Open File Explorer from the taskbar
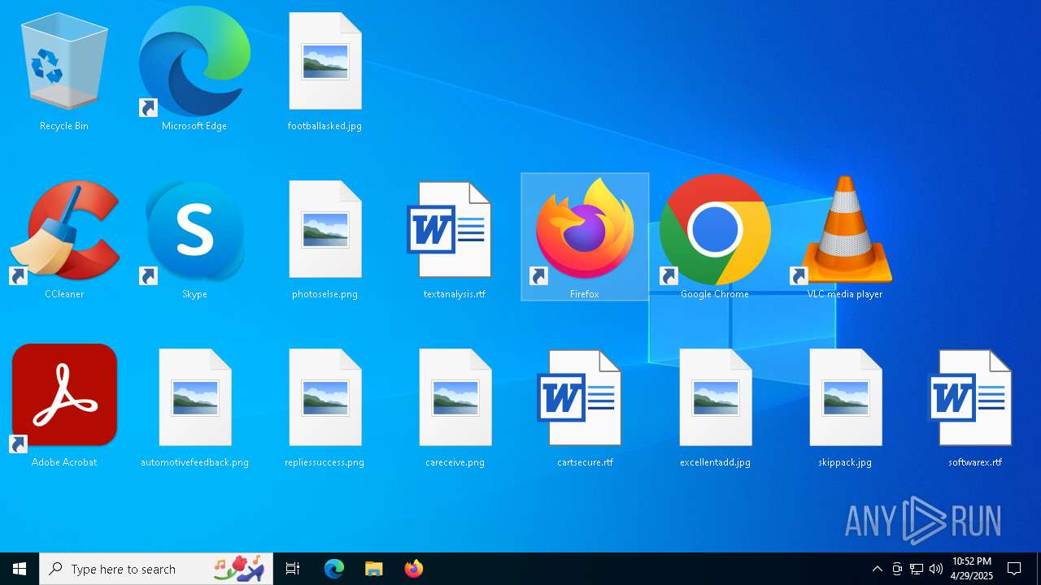This screenshot has height=585, width=1041. tap(373, 569)
